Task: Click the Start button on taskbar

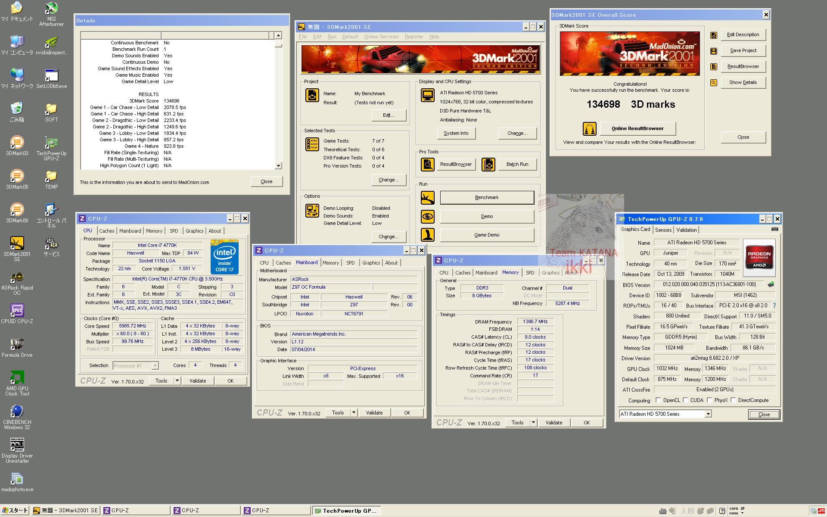Action: [15, 511]
